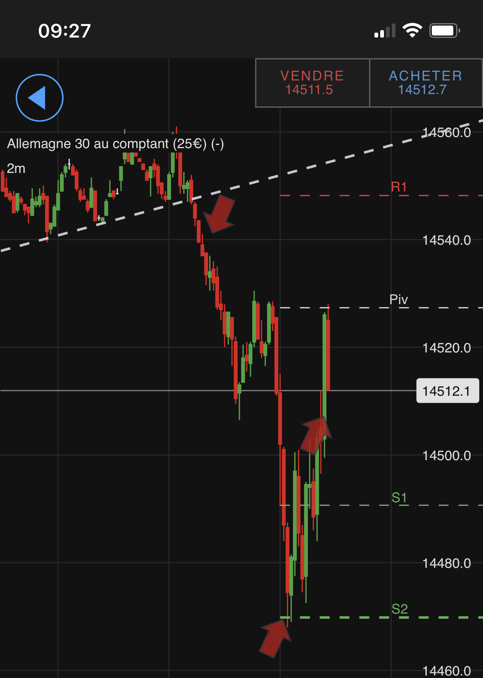Select the 2m timeframe label
This screenshot has width=483, height=678.
[16, 168]
